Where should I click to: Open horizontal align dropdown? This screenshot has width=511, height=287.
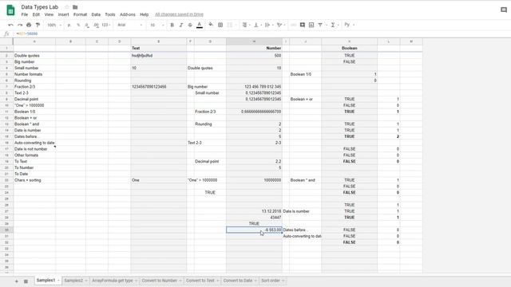coord(246,25)
